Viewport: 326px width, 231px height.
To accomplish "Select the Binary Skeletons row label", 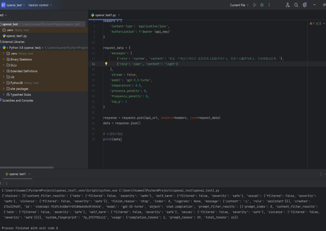I will [21, 59].
